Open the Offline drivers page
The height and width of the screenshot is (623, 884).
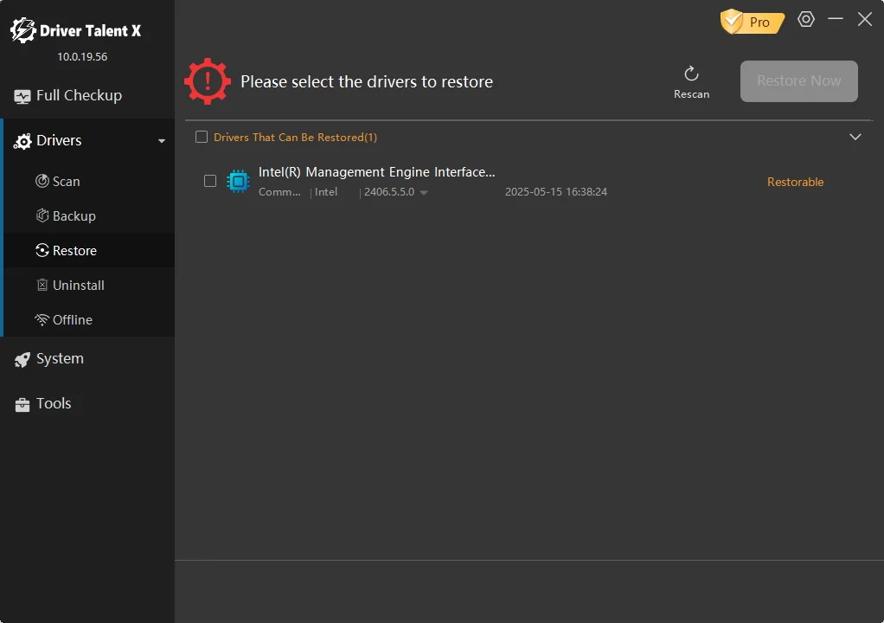pyautogui.click(x=89, y=319)
